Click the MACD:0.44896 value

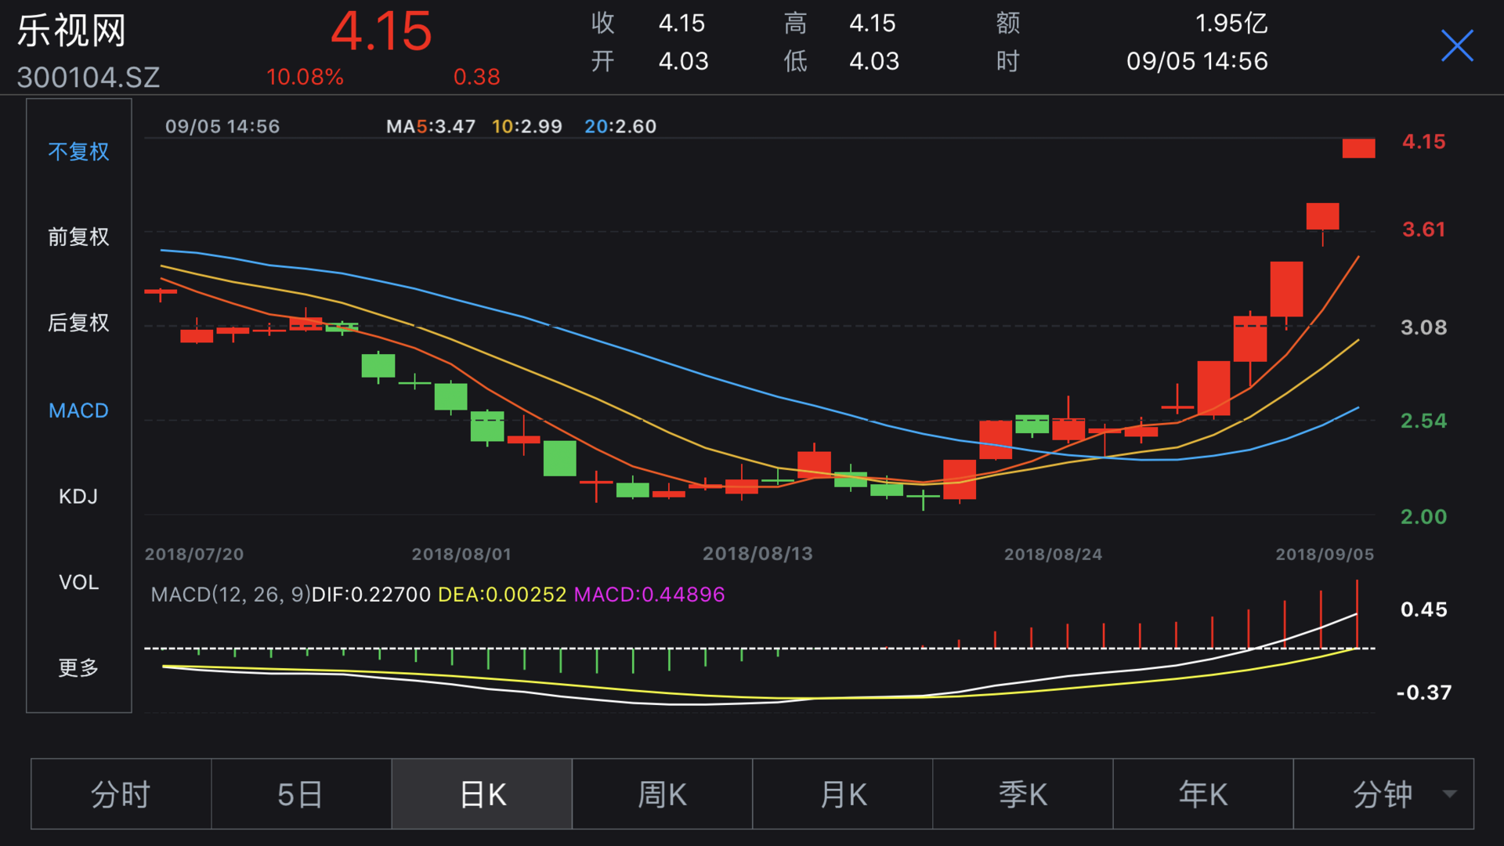click(649, 595)
